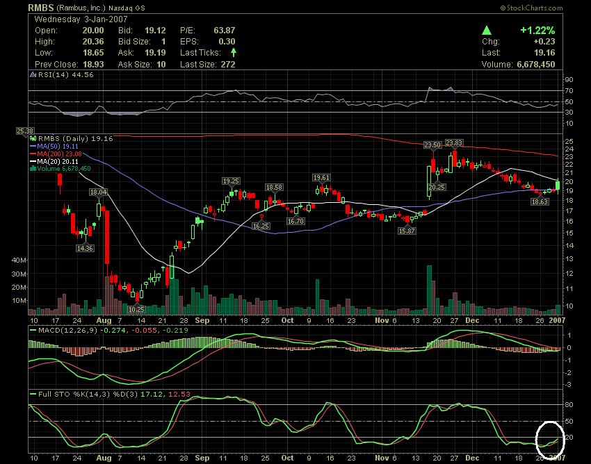Click the MA(50) 19.11 legend entry
The height and width of the screenshot is (464, 591).
tap(54, 146)
